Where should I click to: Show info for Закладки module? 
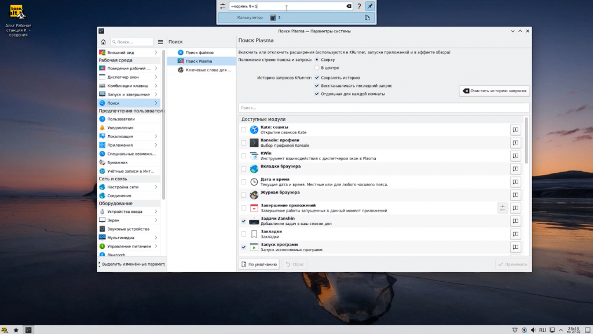[515, 234]
